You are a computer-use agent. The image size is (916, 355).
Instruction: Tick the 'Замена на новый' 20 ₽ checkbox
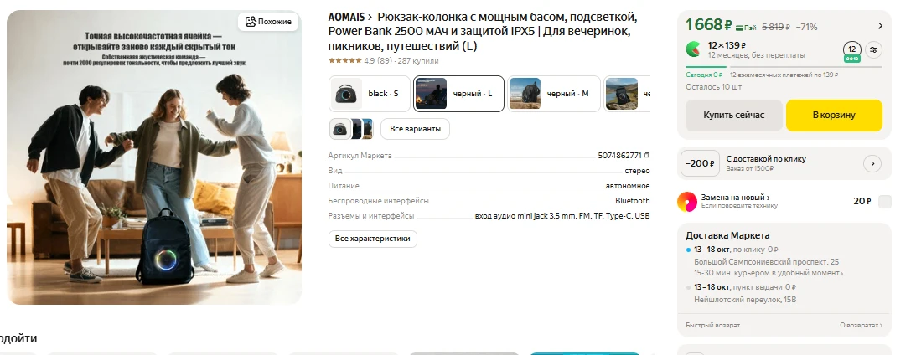[x=885, y=202]
